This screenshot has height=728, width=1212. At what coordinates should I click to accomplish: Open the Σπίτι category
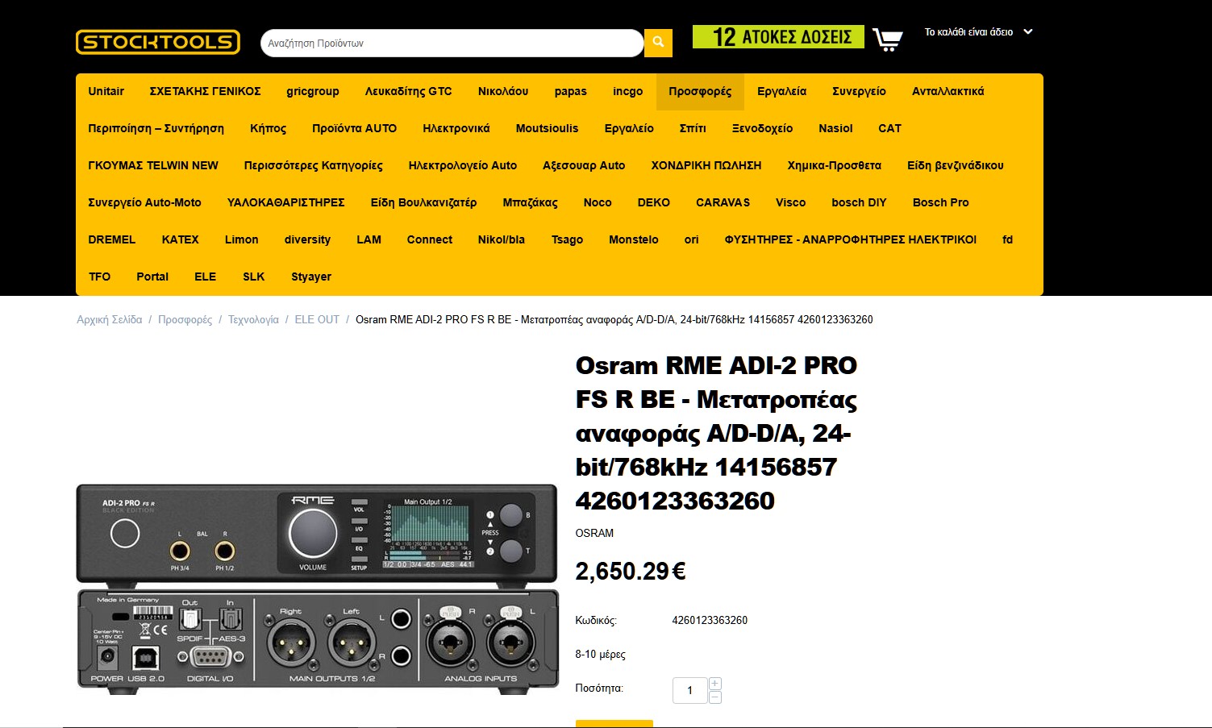[693, 128]
